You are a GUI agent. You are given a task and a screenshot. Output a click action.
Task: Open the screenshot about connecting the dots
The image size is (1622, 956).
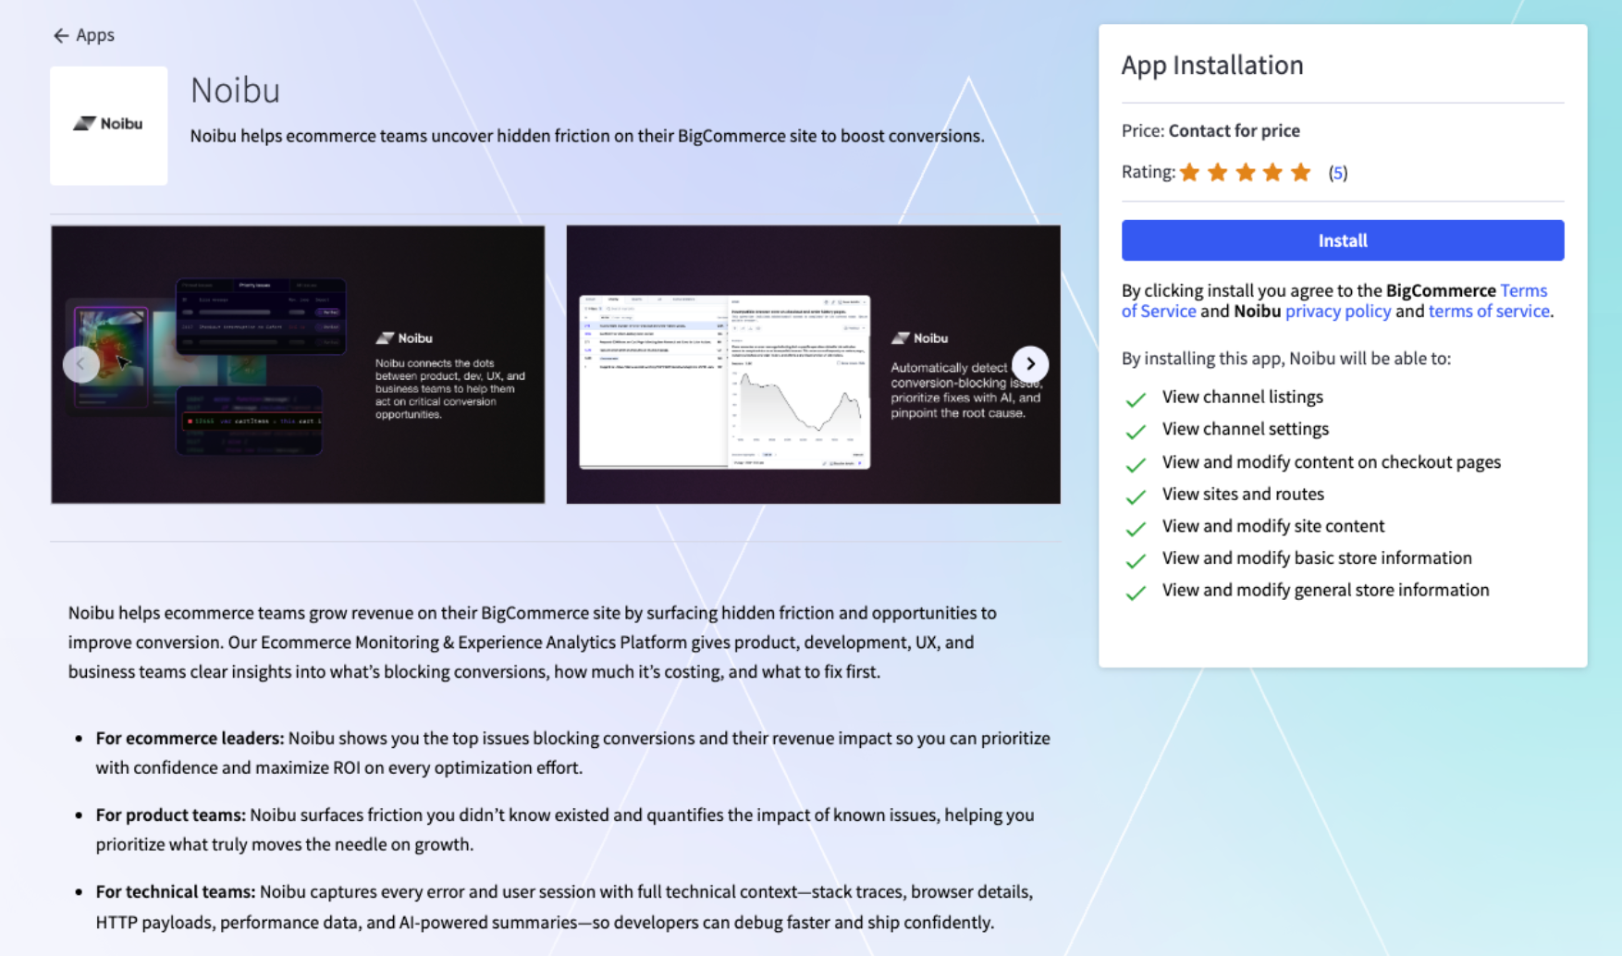click(298, 364)
